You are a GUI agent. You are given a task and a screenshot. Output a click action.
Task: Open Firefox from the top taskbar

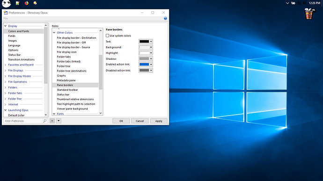pyautogui.click(x=26, y=3)
